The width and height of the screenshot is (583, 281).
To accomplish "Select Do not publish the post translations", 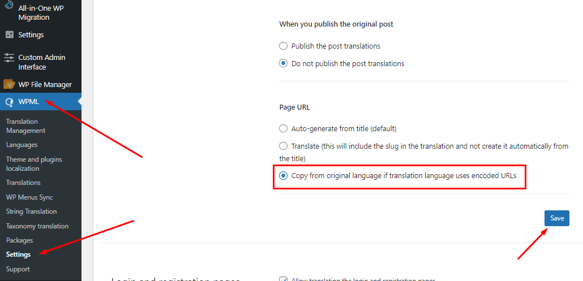I will 284,63.
